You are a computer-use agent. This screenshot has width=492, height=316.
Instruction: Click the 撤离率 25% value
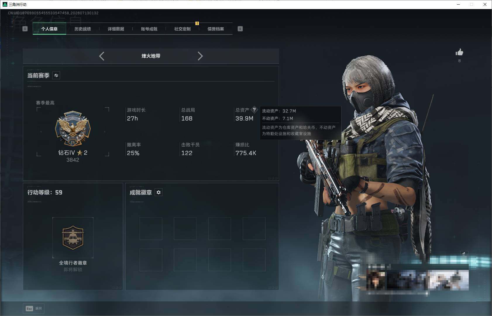pyautogui.click(x=133, y=153)
